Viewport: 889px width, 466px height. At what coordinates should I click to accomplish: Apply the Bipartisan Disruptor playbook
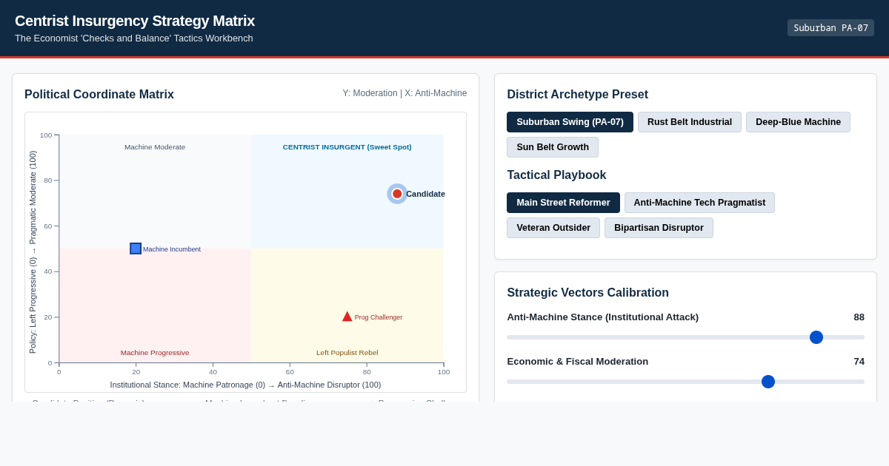click(659, 228)
